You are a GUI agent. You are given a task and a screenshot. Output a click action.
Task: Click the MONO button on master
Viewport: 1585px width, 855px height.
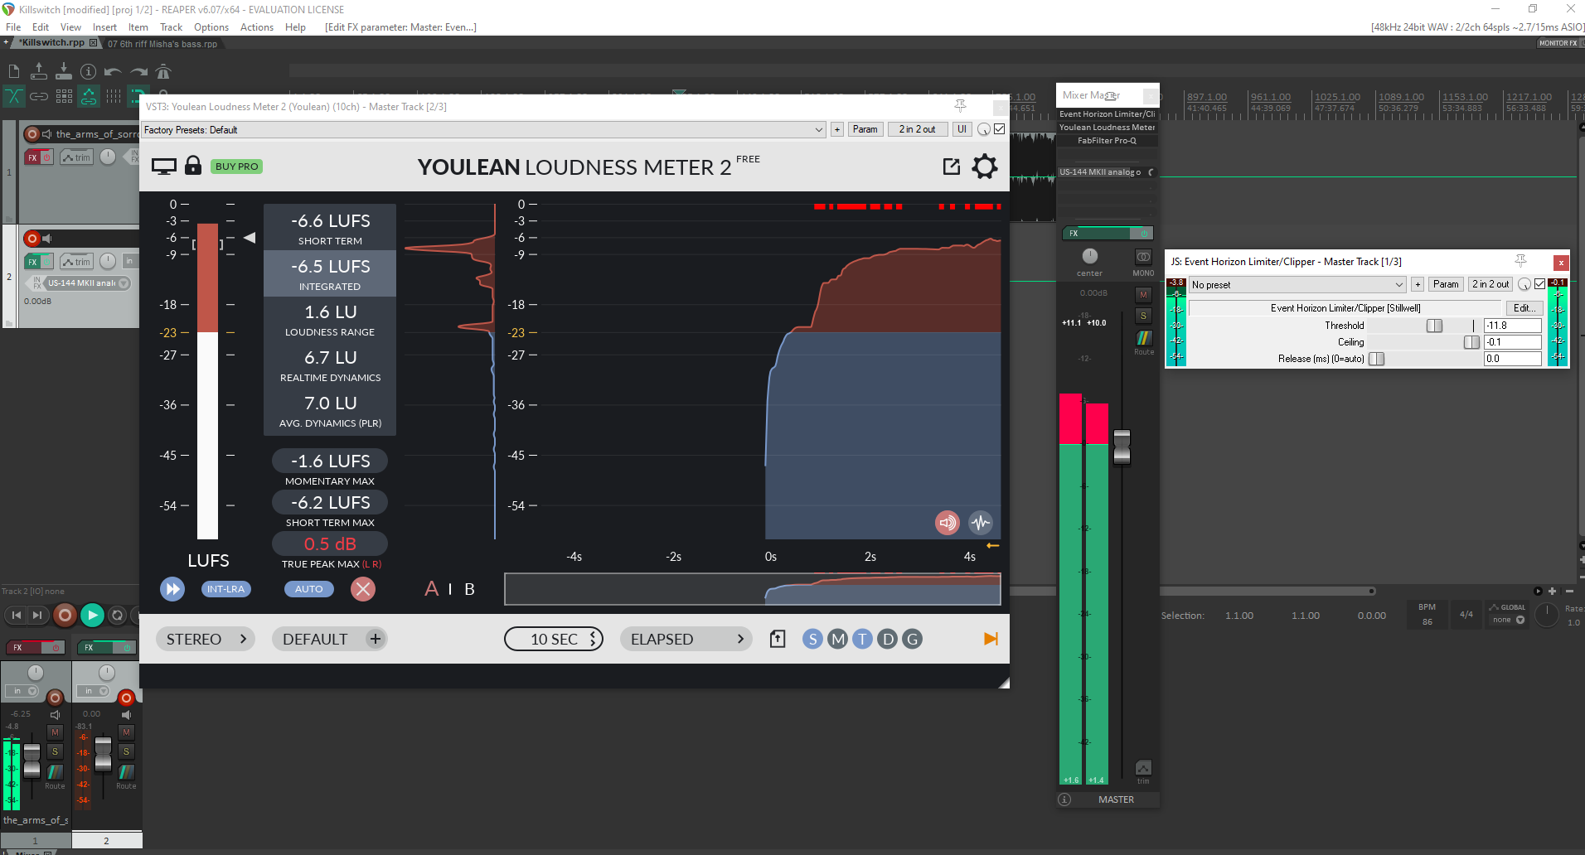pos(1143,258)
